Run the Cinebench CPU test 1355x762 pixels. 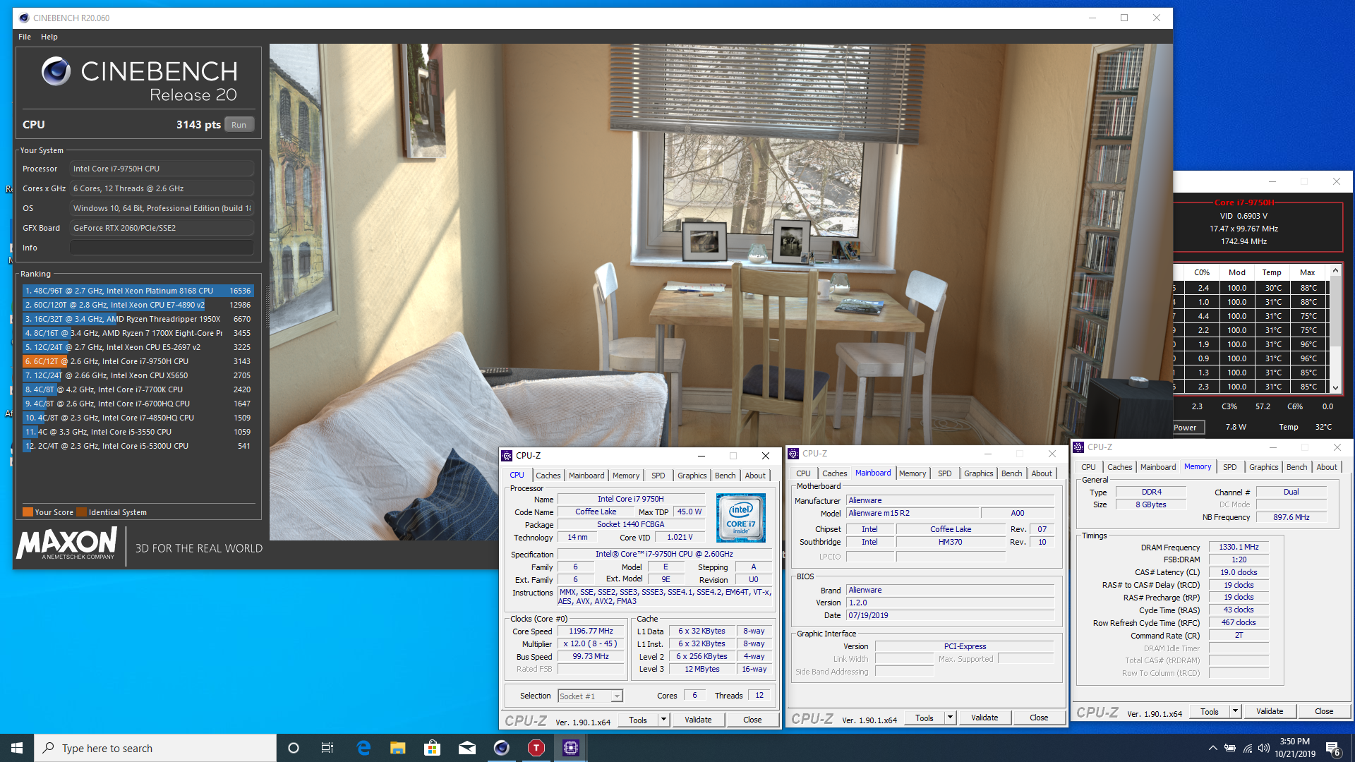239,125
